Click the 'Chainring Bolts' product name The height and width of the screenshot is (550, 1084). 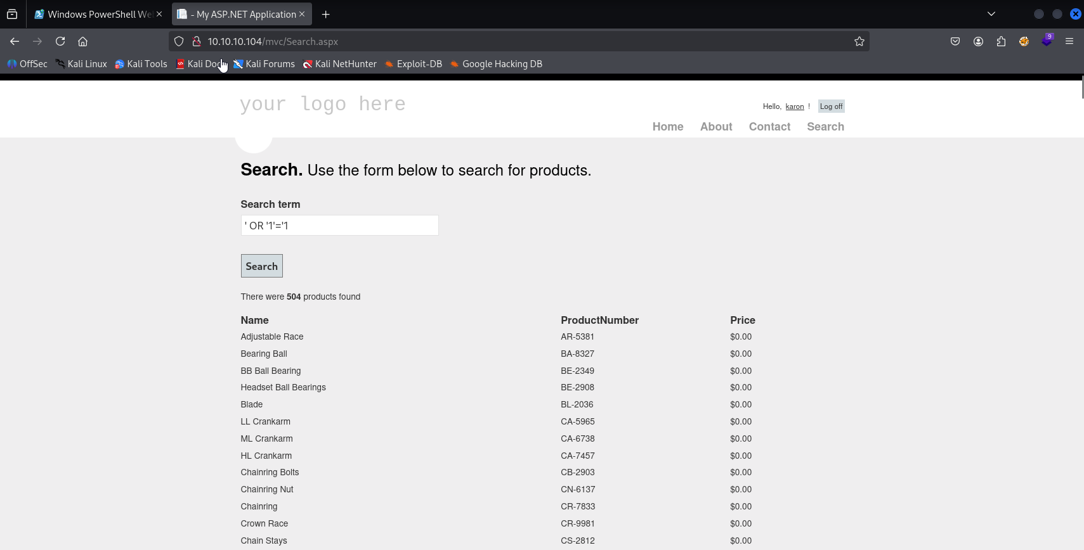[x=270, y=472]
